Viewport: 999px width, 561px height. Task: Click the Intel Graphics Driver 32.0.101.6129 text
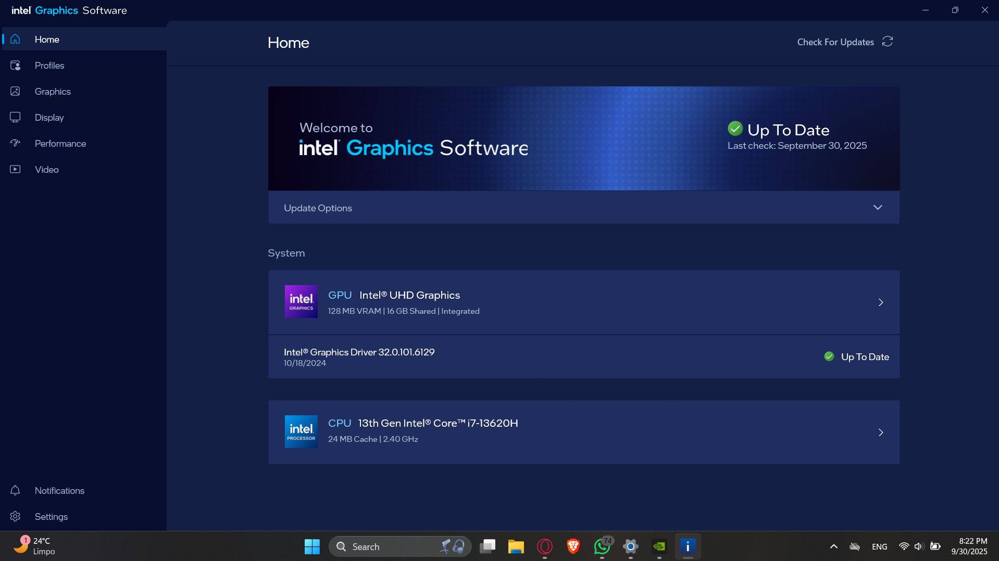point(359,352)
